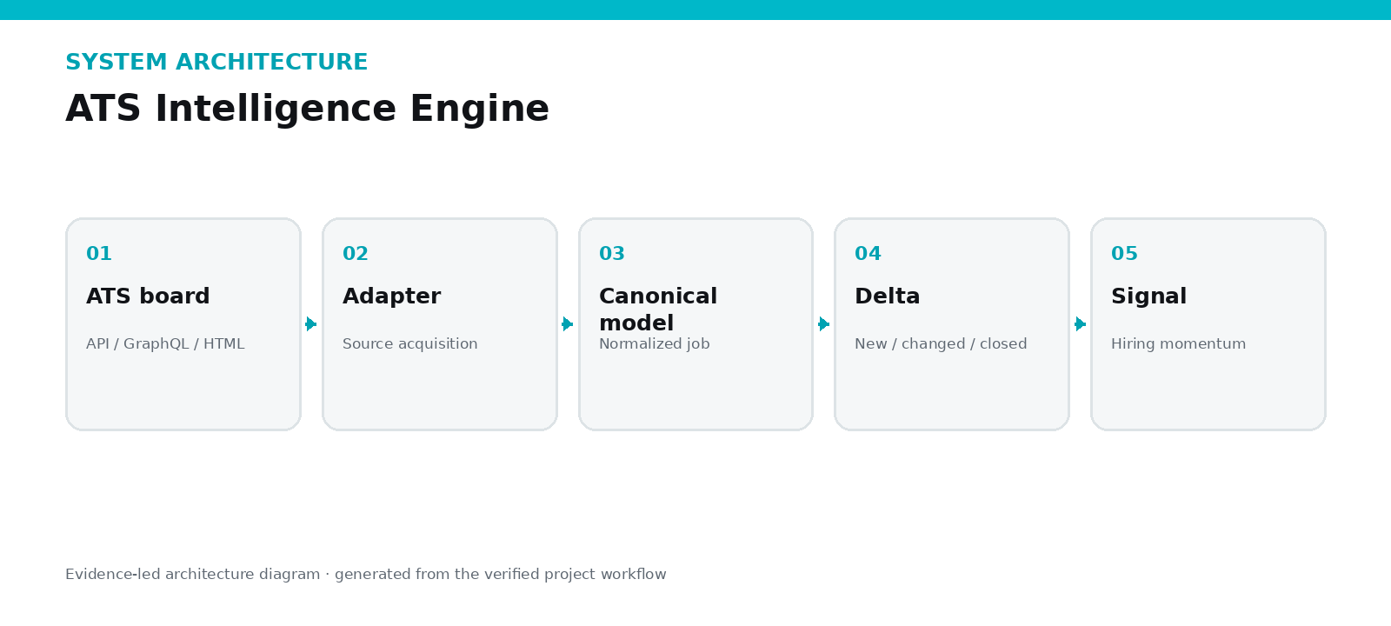
Task: Click step number 01
Action: (99, 254)
